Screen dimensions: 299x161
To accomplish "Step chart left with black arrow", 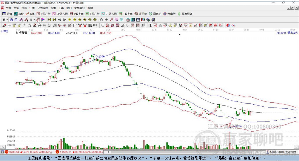I will [x=60, y=20].
